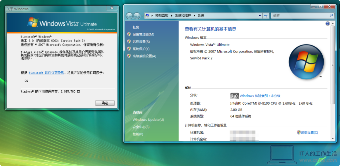
Task: Click shield icon beside 系统保护(Y)
Action: (129, 49)
